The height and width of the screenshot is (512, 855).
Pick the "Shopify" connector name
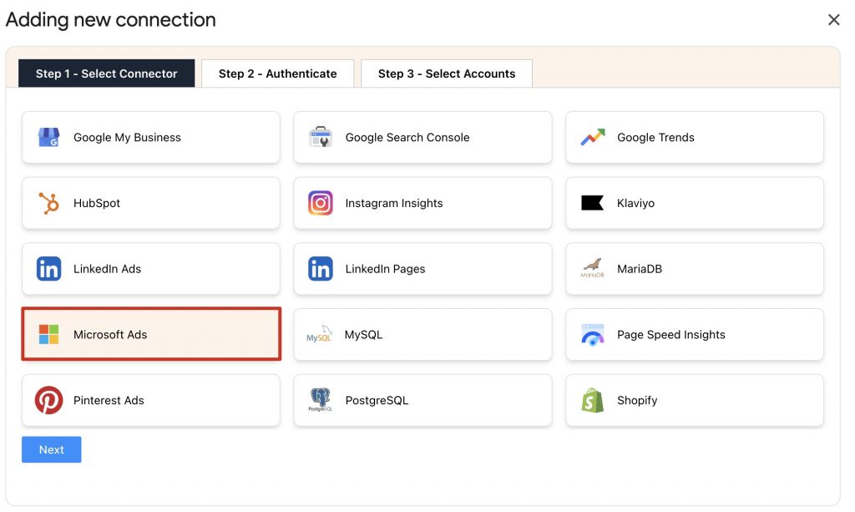coord(637,400)
